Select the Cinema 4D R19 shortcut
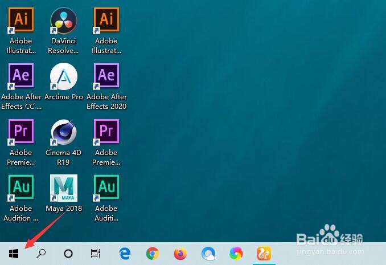This screenshot has height=265, width=386. coord(64,142)
